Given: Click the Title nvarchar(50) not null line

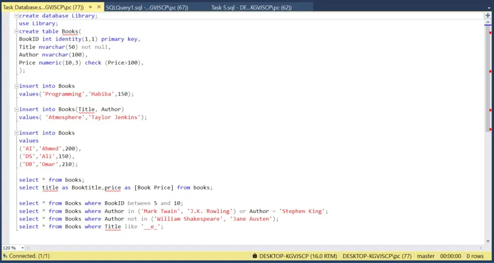Looking at the screenshot, I should (65, 47).
